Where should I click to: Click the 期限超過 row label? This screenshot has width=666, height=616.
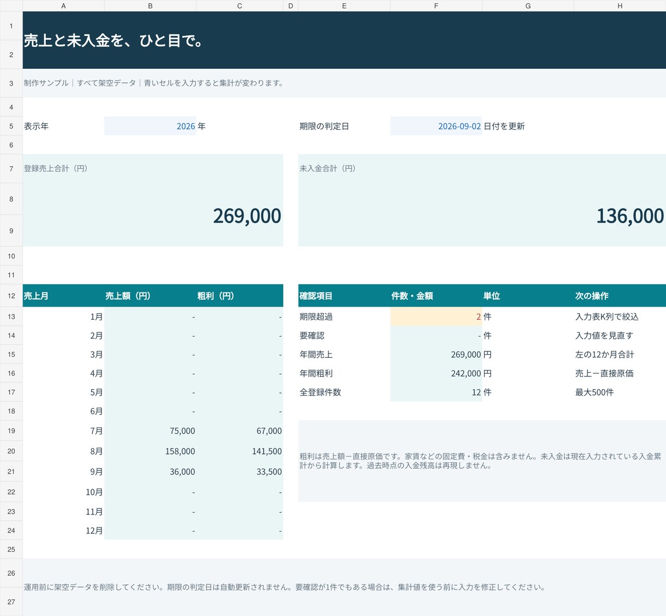[x=344, y=316]
